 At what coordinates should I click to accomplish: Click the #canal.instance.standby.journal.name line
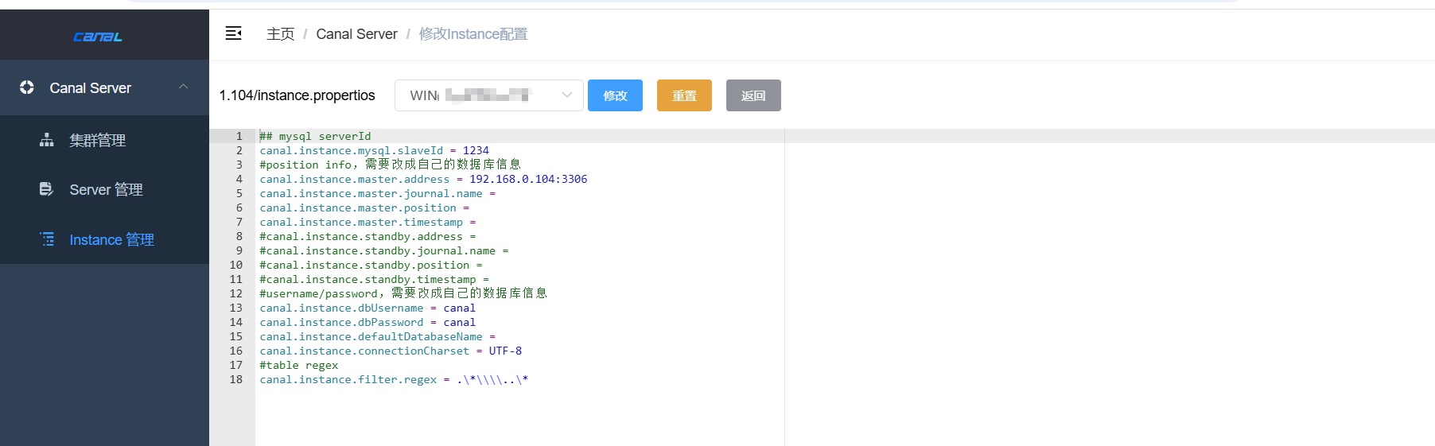point(384,250)
